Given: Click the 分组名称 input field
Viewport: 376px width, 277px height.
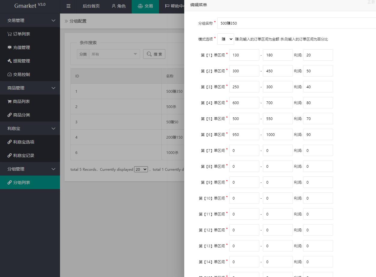Looking at the screenshot, I should pyautogui.click(x=296, y=23).
